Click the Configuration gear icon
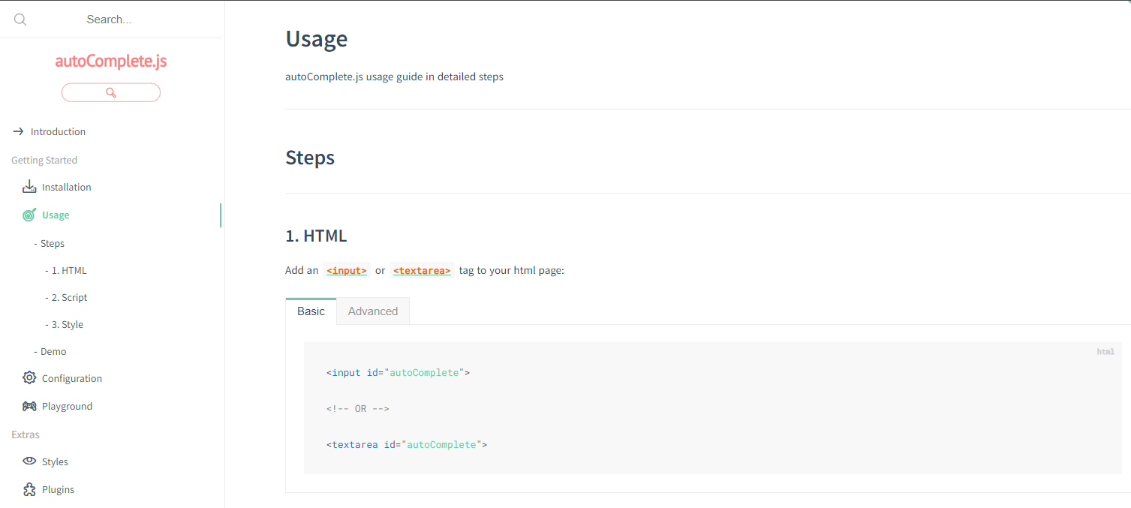 coord(29,377)
